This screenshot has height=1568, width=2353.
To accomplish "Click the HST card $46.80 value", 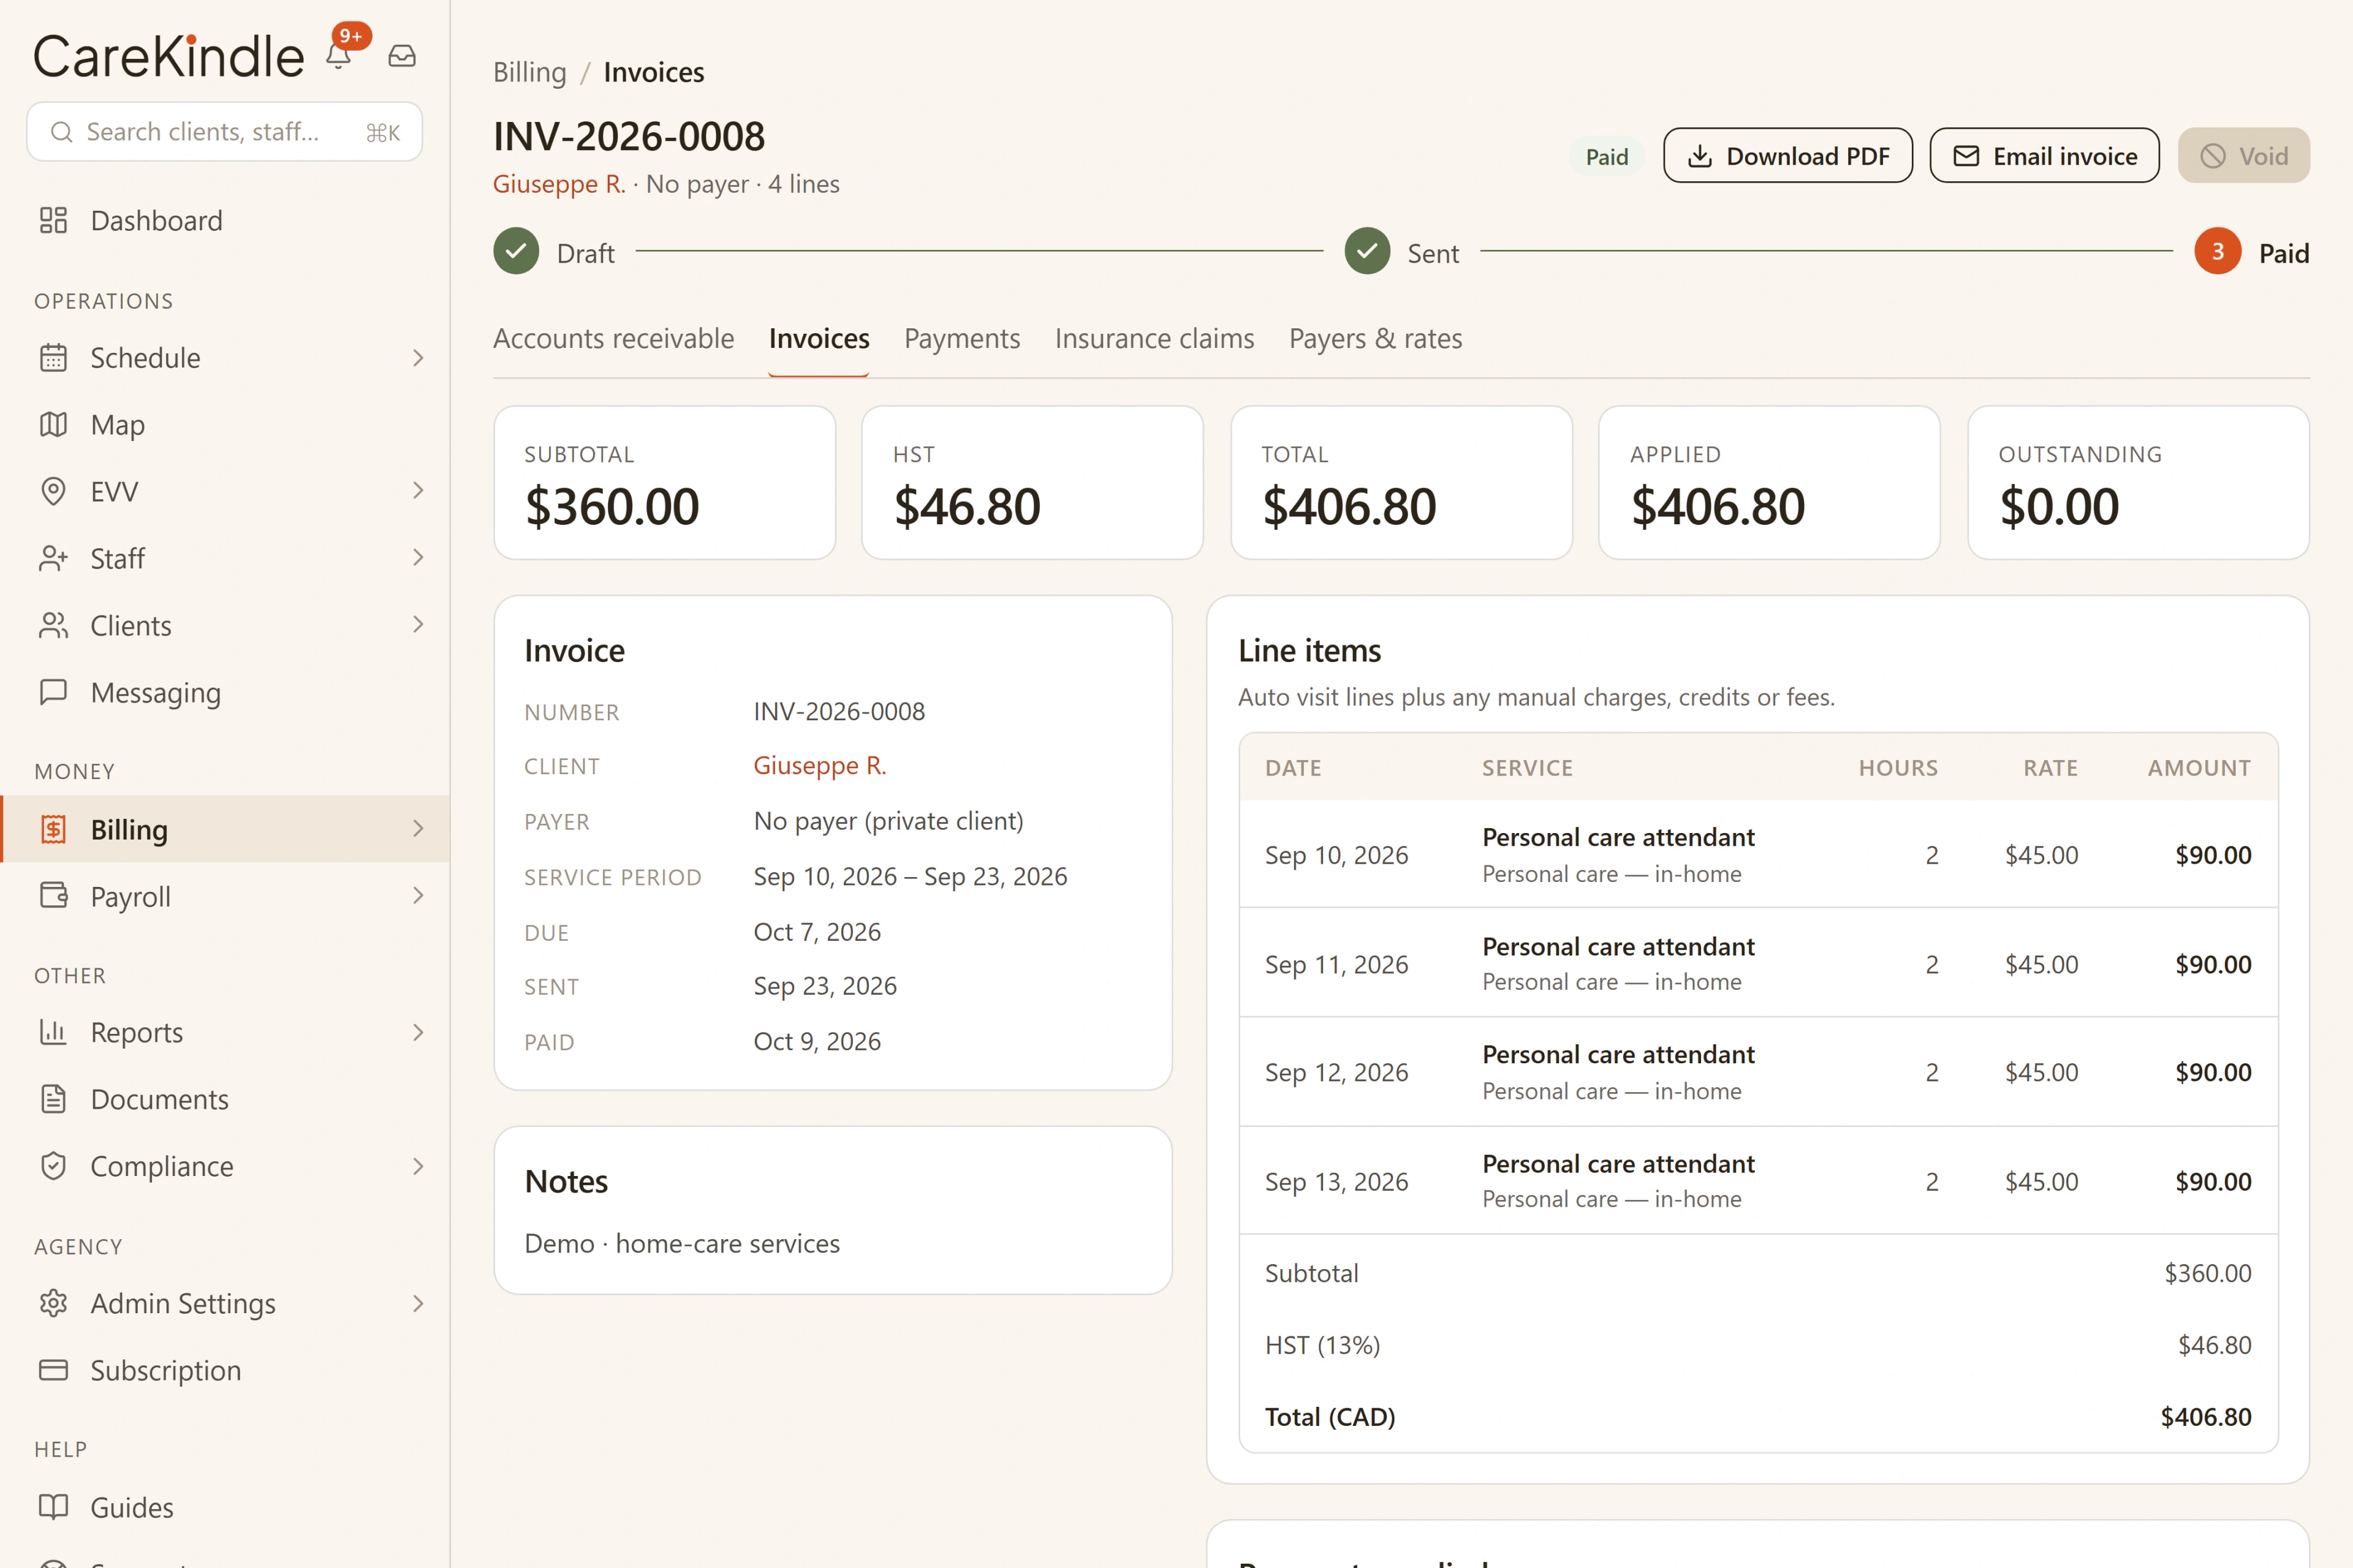I will pos(966,506).
